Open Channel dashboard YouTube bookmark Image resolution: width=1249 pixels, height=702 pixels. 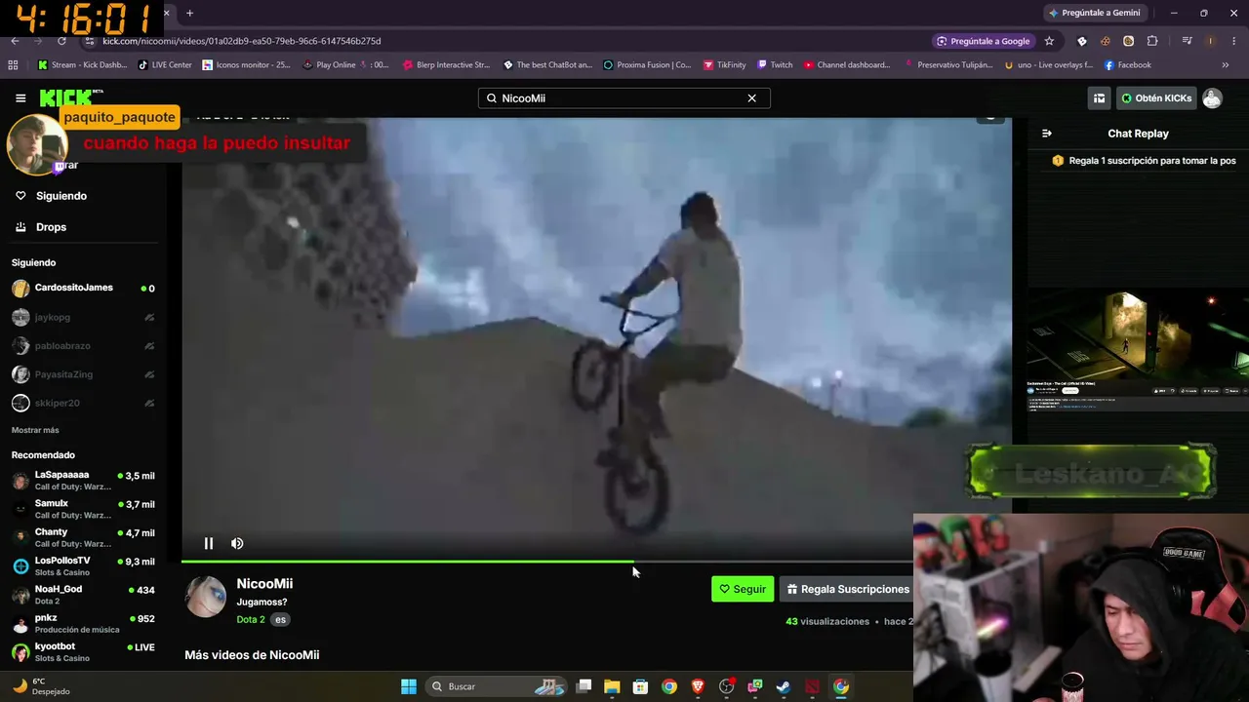coord(847,65)
